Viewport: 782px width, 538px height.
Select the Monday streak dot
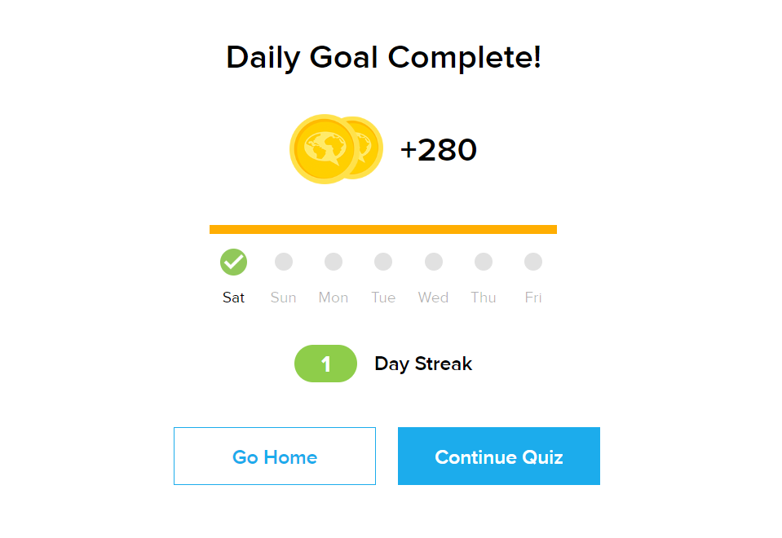334,262
